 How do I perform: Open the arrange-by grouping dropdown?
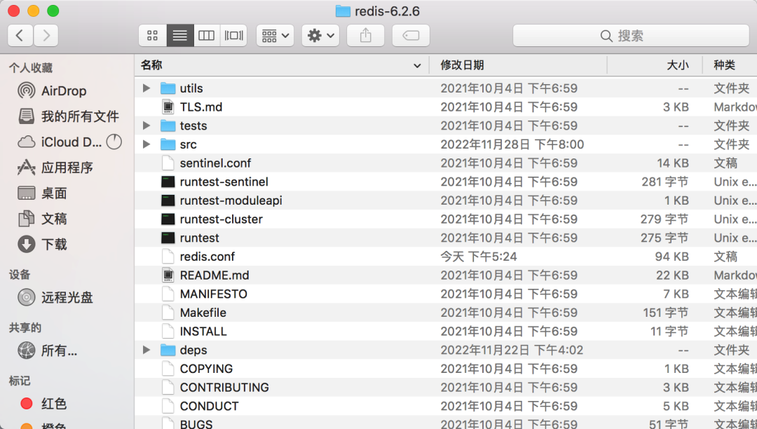click(275, 36)
